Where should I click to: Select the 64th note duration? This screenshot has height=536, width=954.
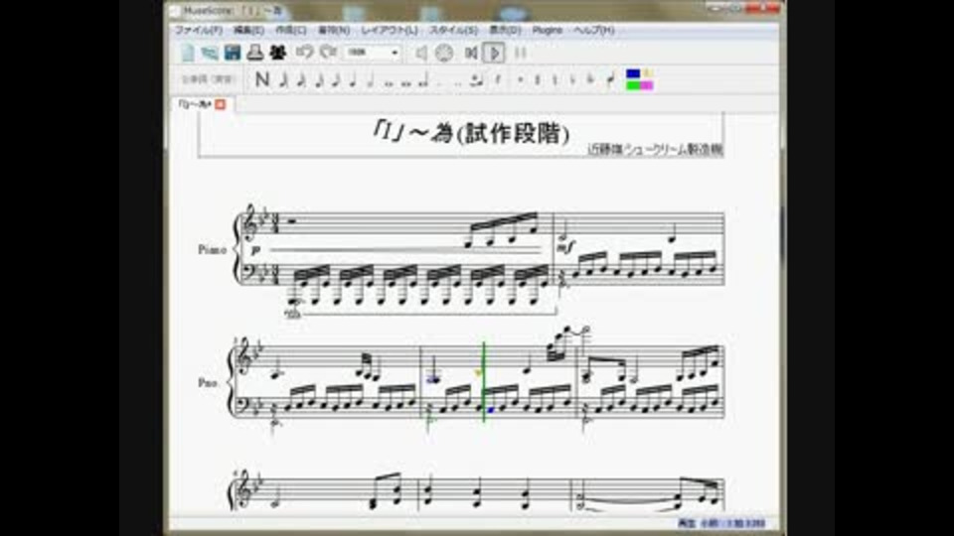click(x=283, y=79)
